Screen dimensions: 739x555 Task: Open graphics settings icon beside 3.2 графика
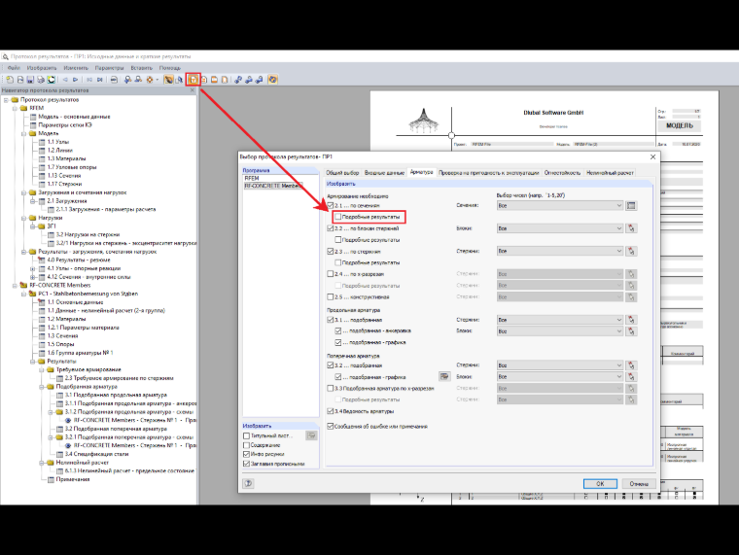[x=444, y=376]
